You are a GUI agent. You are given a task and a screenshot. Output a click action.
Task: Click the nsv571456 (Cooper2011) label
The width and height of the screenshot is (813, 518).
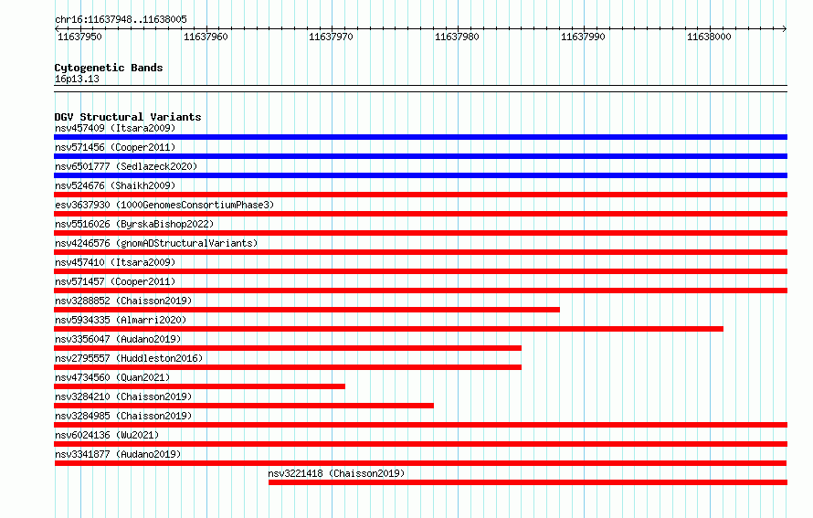(x=115, y=147)
